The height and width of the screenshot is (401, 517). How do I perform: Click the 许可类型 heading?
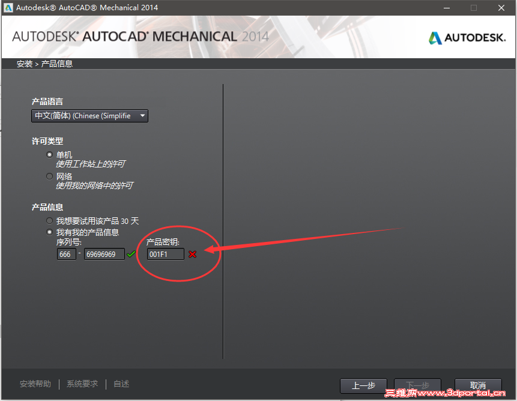tap(47, 141)
